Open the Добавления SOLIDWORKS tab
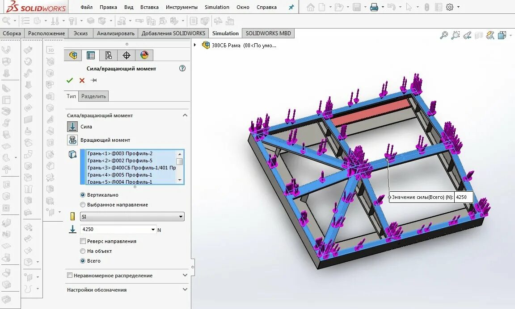This screenshot has height=309, width=515. pos(173,33)
